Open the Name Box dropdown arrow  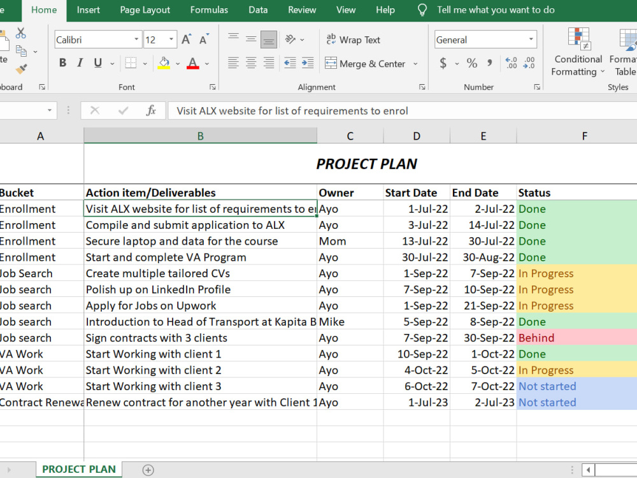click(x=50, y=110)
